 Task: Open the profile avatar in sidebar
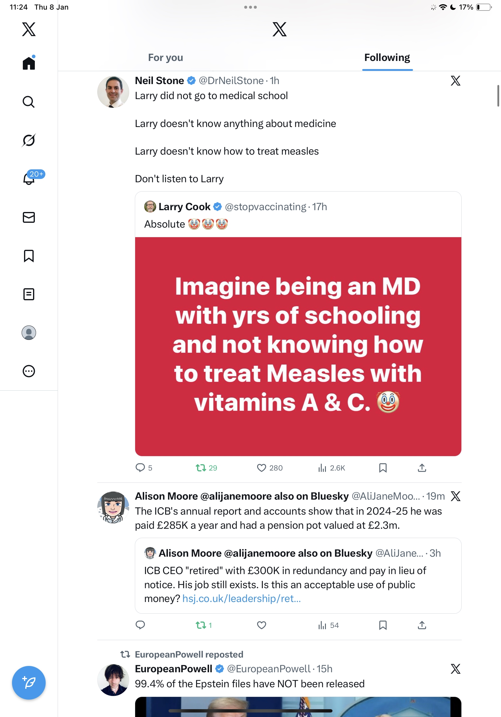coord(29,333)
